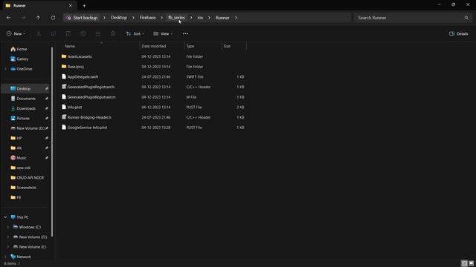Open Desktop in sidebar
The image size is (476, 267).
(x=23, y=89)
